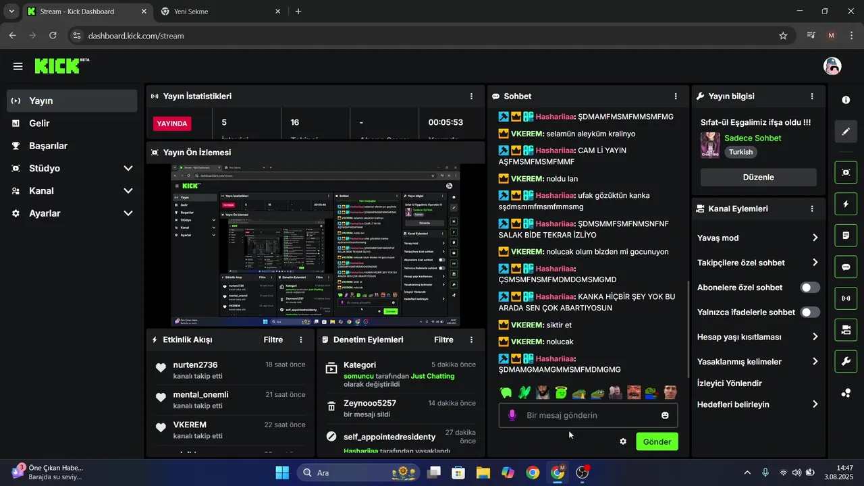
Task: Enable Abonelere özel sohbet toggle
Action: click(810, 288)
